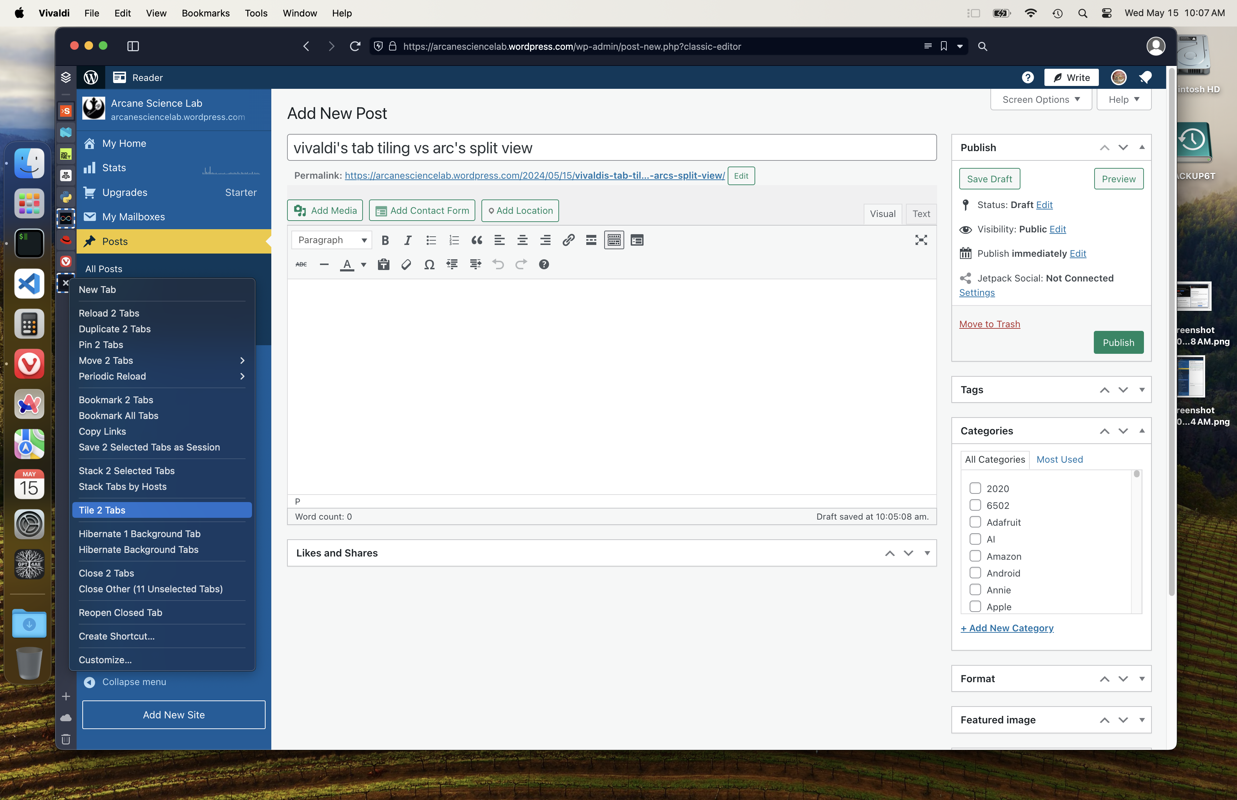Apply blockquote formatting
The image size is (1237, 800).
pyautogui.click(x=476, y=240)
